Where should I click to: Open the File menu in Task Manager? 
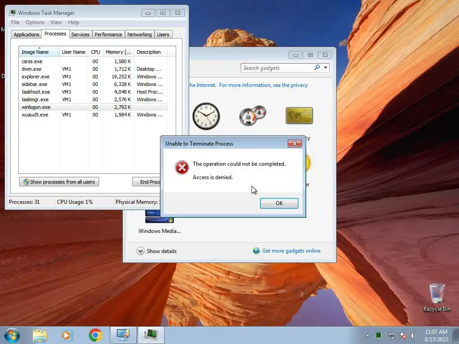15,22
